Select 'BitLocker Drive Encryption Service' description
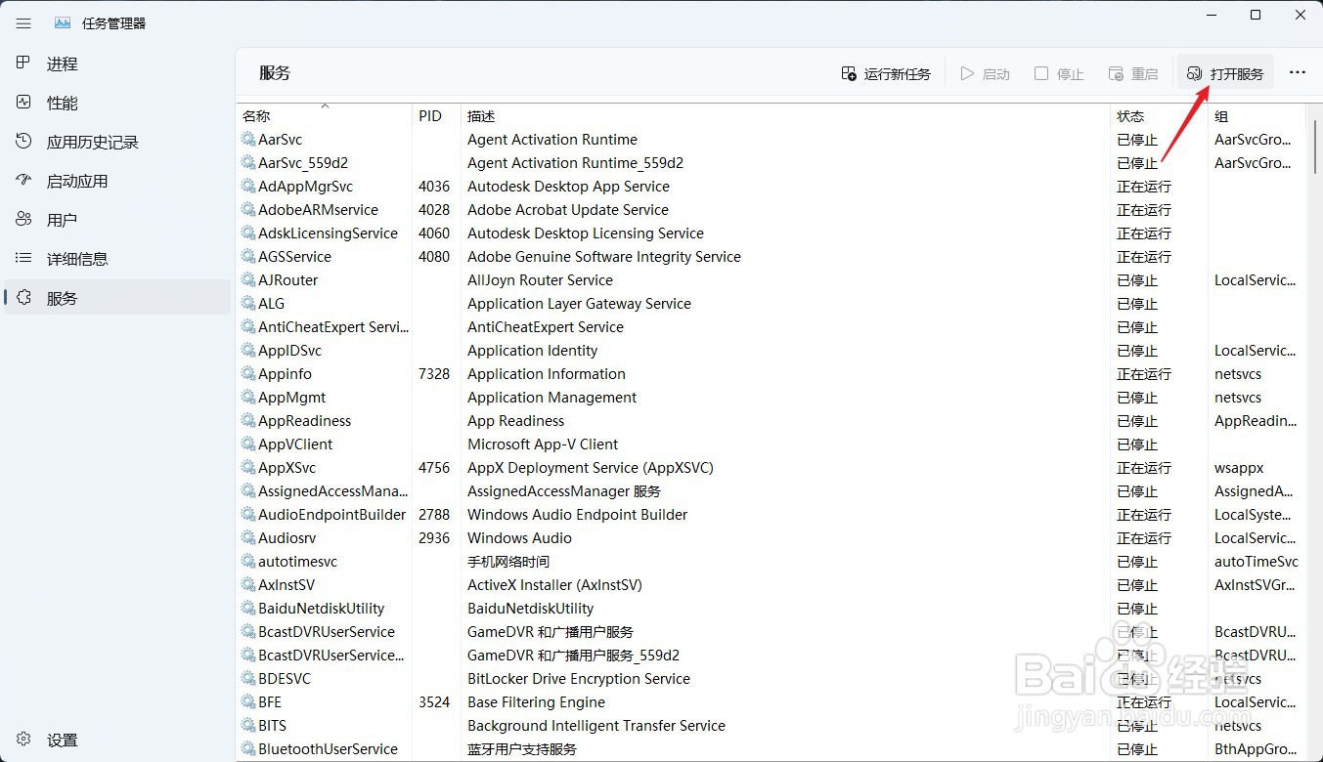The height and width of the screenshot is (762, 1323). point(579,679)
